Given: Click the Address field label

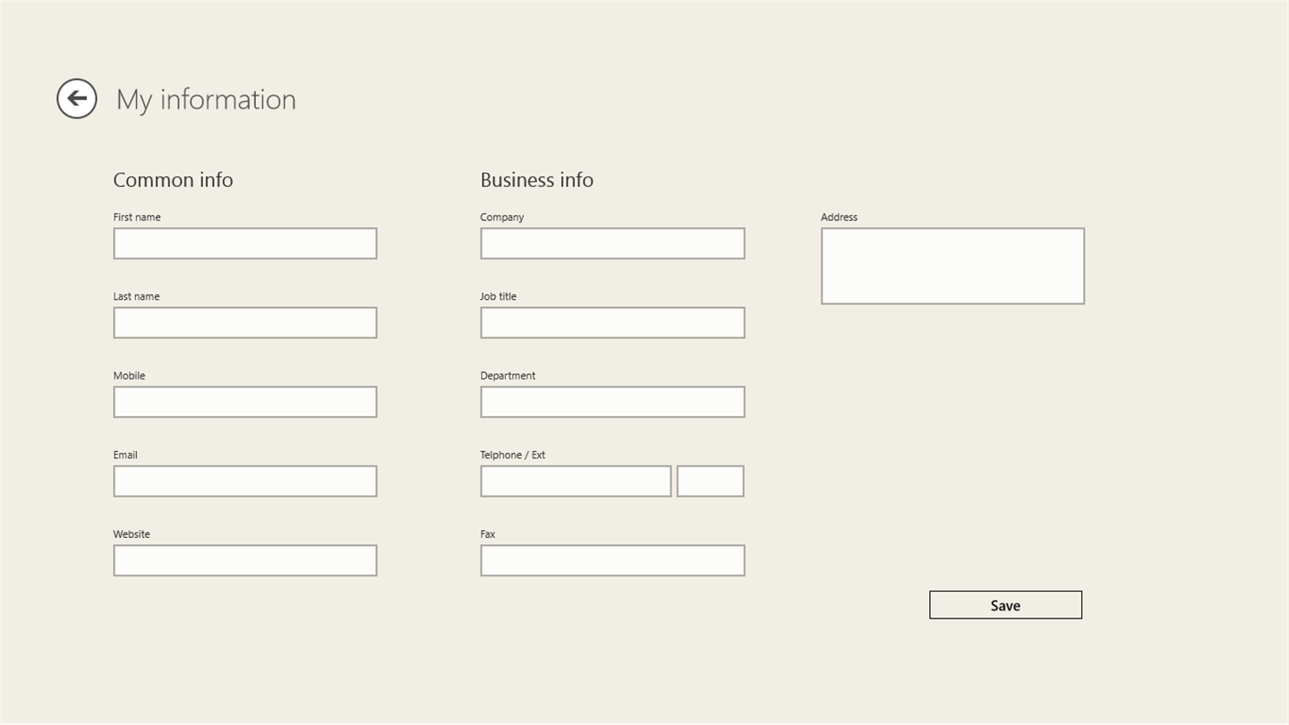Looking at the screenshot, I should point(839,217).
